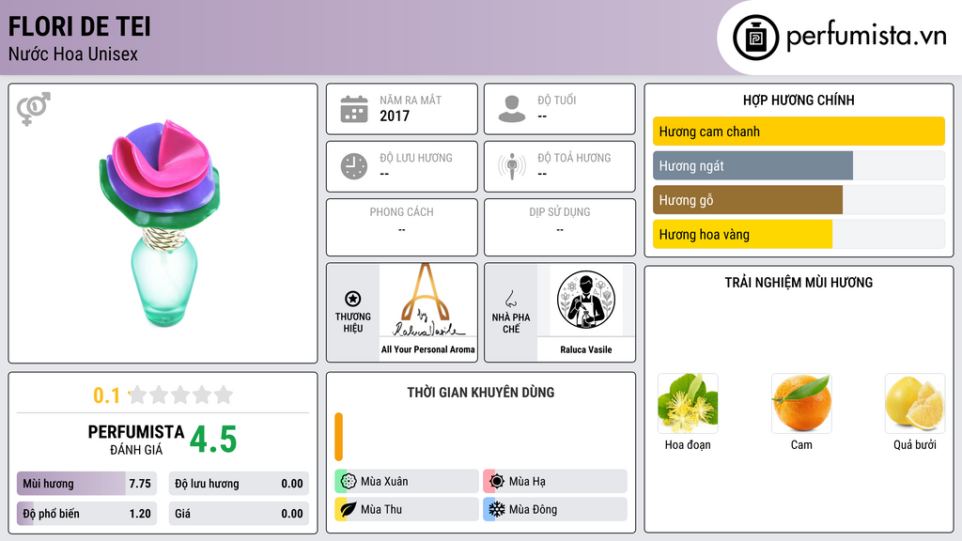Image resolution: width=962 pixels, height=541 pixels.
Task: Click the Nước Hoa Unisex subtitle
Action: [73, 54]
